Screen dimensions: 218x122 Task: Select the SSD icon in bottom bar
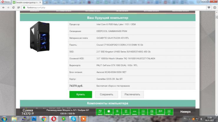(143, 112)
